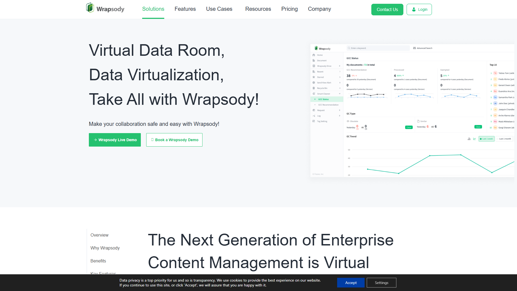The image size is (517, 291).
Task: Accept the cookie notice
Action: pos(351,283)
